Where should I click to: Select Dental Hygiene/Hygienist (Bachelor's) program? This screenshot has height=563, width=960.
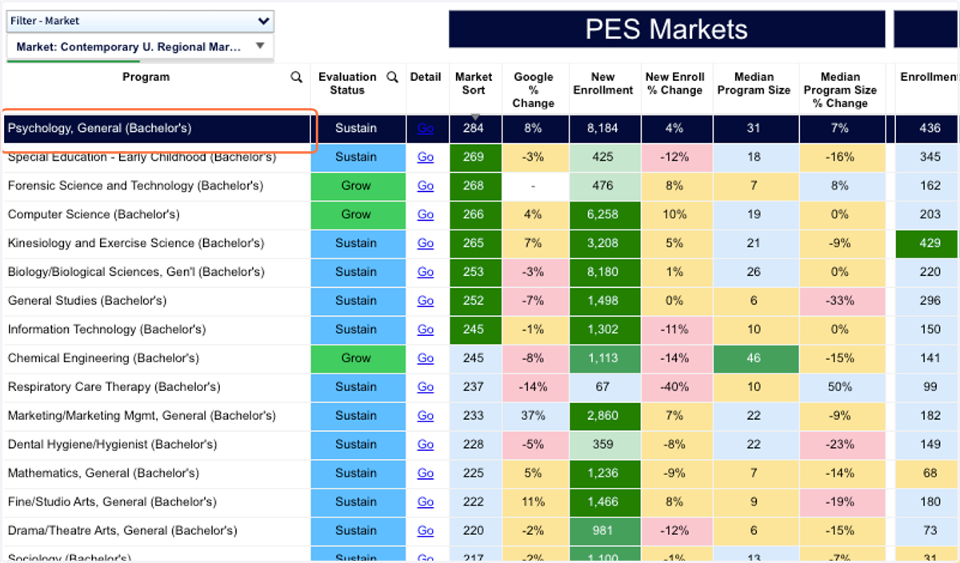[x=113, y=445]
